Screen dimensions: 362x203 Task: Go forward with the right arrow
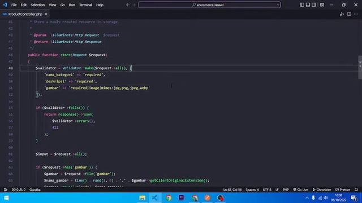tap(134, 5)
